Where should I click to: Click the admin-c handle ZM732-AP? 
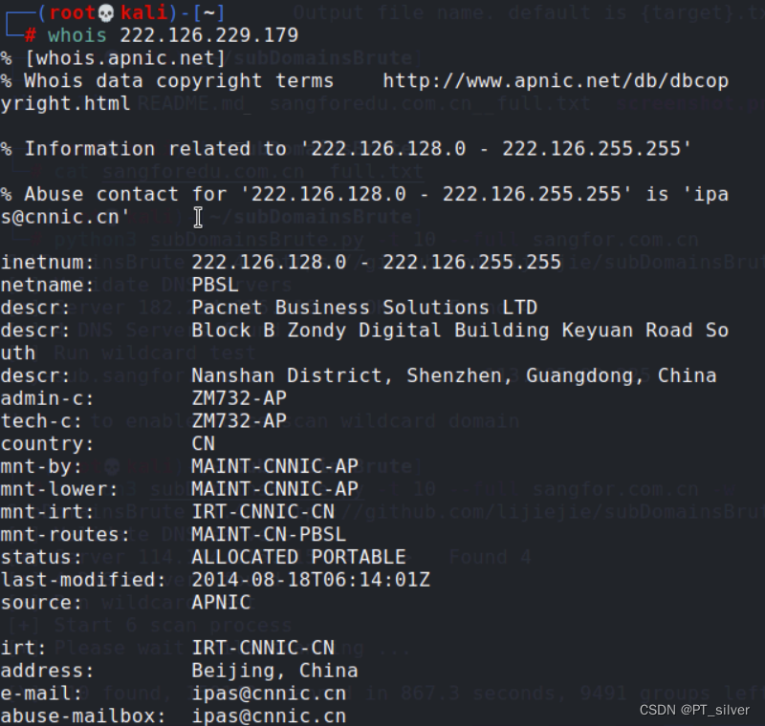pyautogui.click(x=239, y=398)
